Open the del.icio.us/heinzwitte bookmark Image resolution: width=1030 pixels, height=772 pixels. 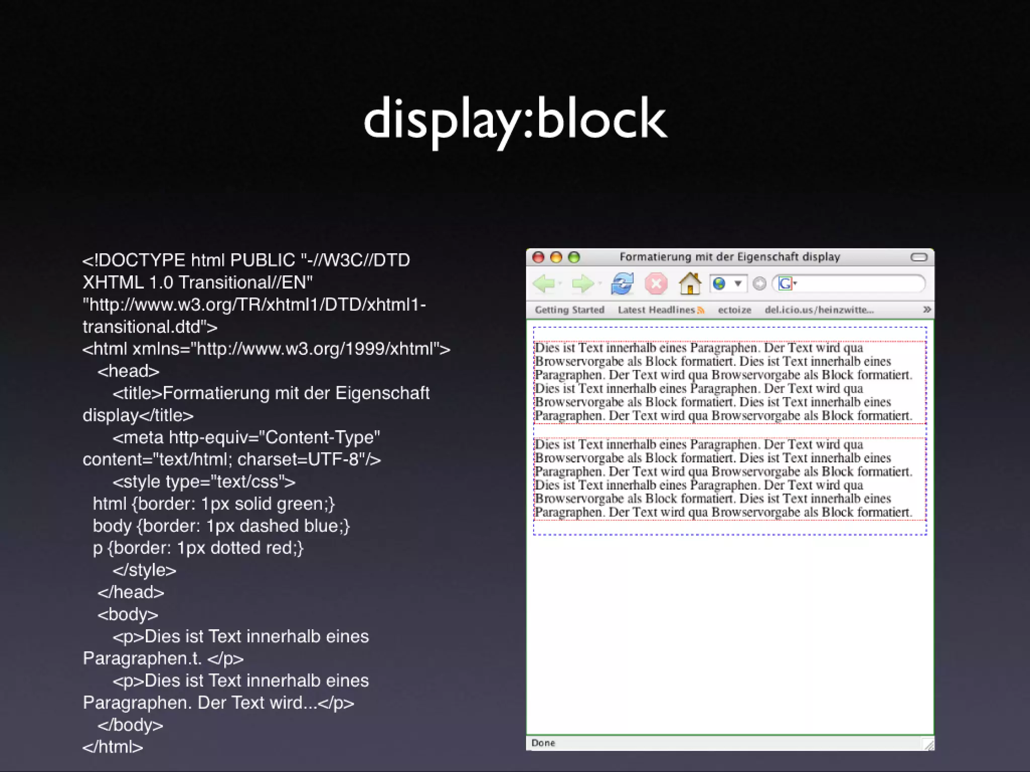[x=819, y=310]
